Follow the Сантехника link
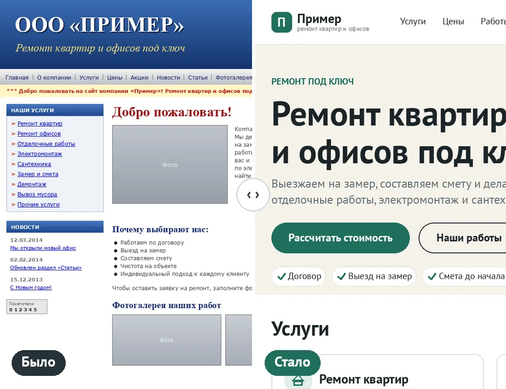This screenshot has width=506, height=389. [x=34, y=164]
